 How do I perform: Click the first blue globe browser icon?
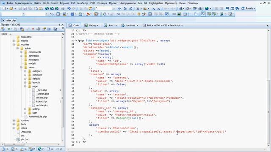47,8
